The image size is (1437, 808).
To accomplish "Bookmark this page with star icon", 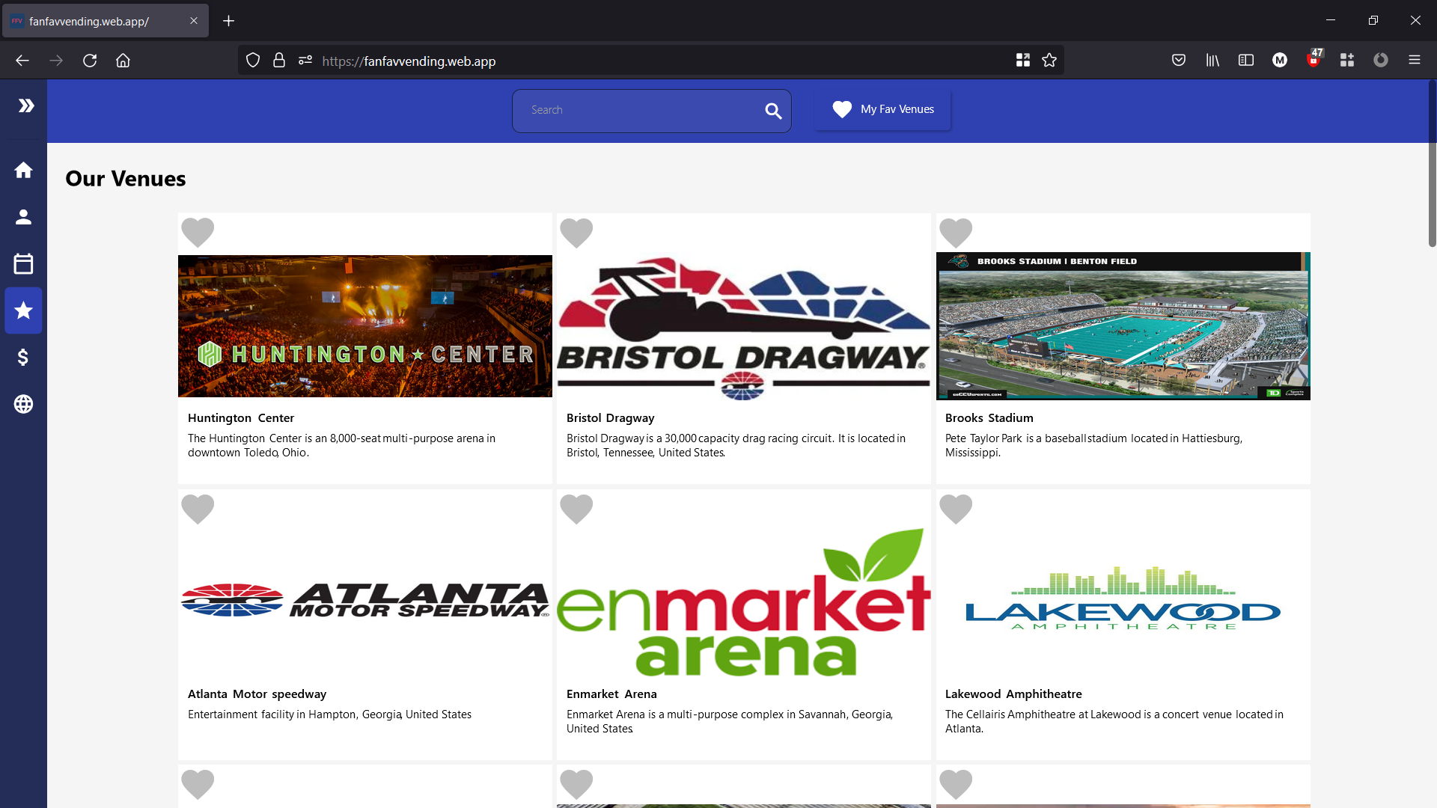I will (x=1049, y=61).
